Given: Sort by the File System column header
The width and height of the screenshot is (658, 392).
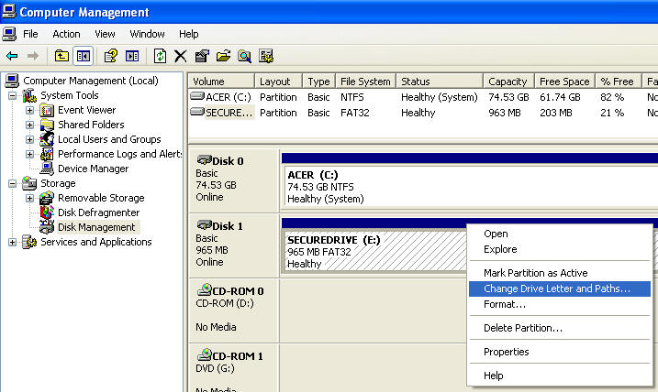Looking at the screenshot, I should 366,82.
